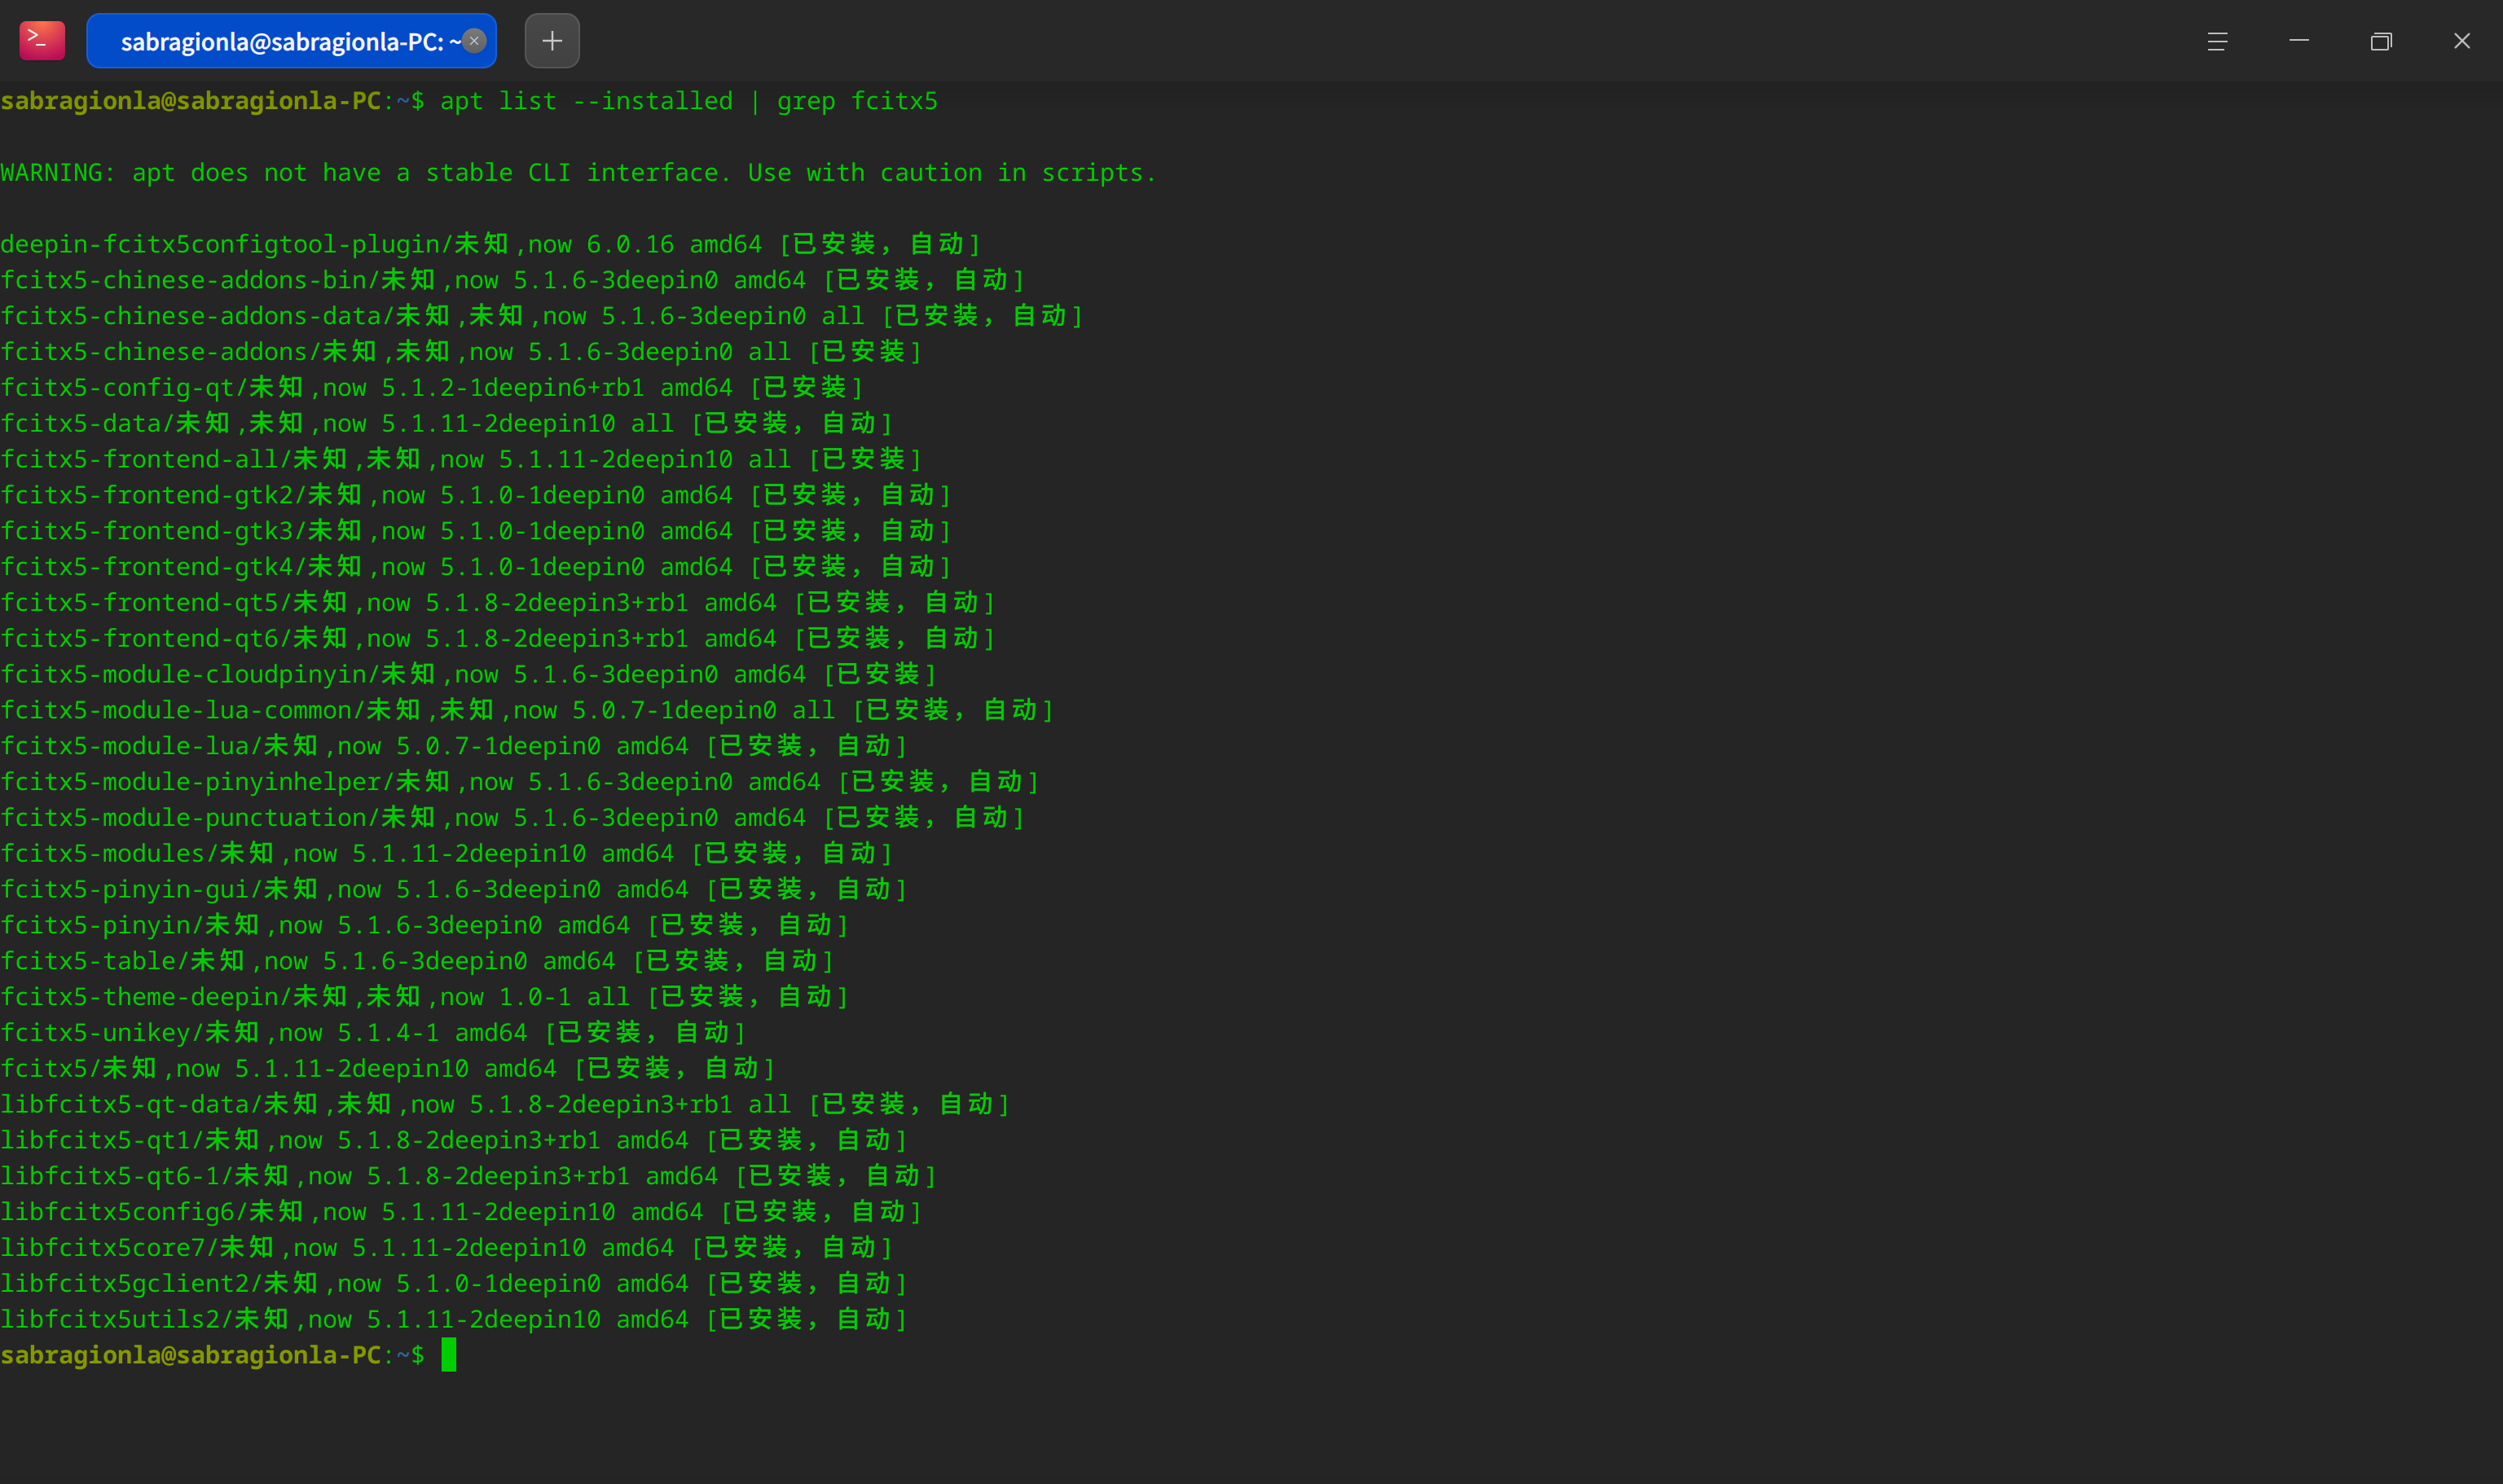Click the fcitx5-frontend-qt6 line
Viewport: 2503px width, 1484px height.
click(x=497, y=639)
